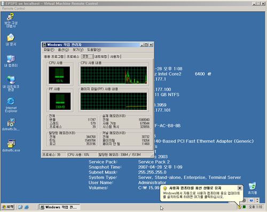Click the taskbar clock 오후 1:10
Screen dimensions: 267x212
[x=255, y=207]
